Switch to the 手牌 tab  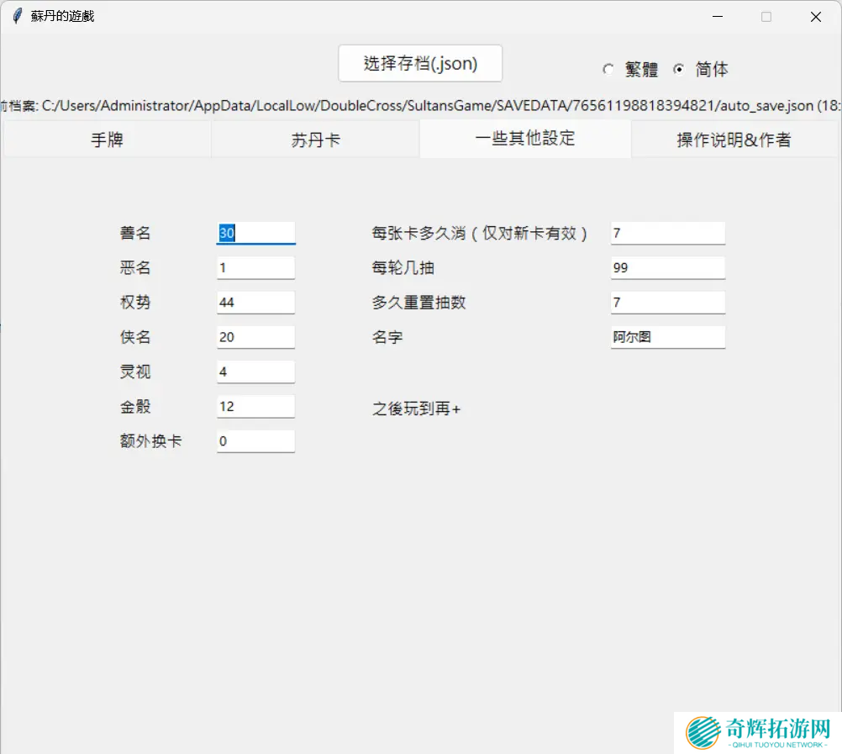pyautogui.click(x=107, y=140)
